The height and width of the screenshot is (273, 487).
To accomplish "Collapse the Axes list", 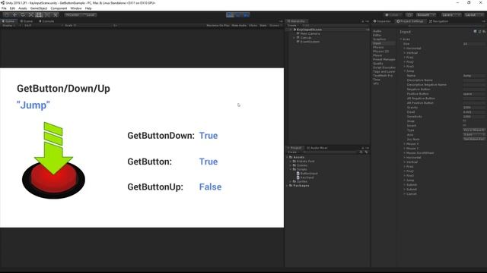I will pyautogui.click(x=401, y=39).
